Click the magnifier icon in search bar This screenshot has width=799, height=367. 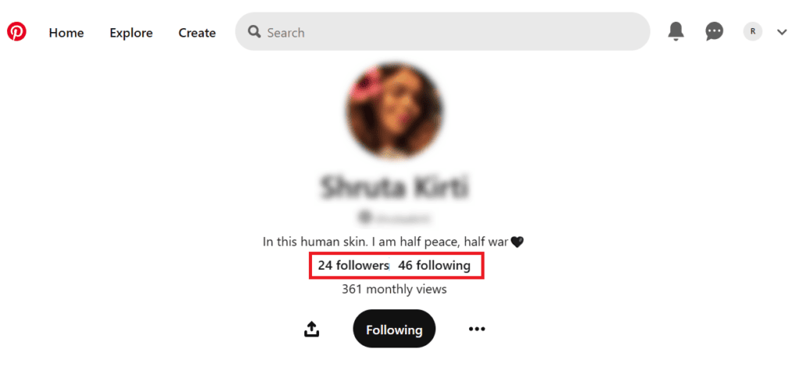coord(254,32)
